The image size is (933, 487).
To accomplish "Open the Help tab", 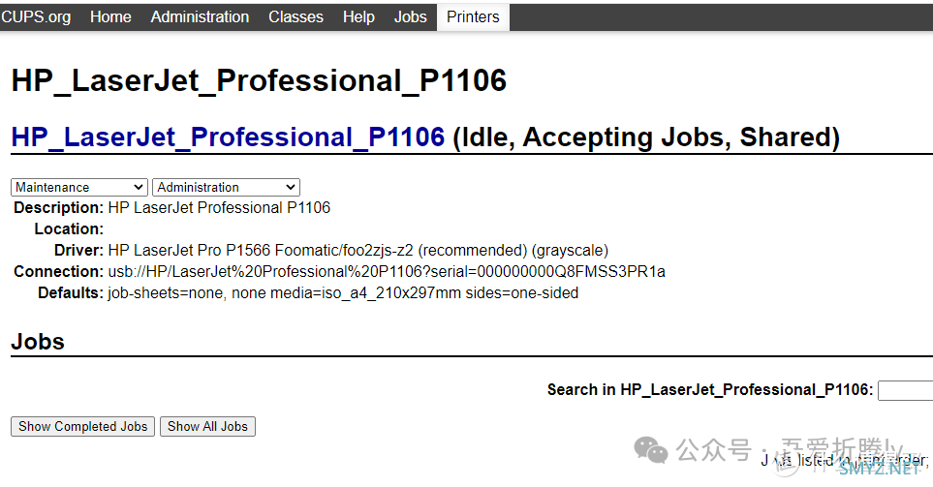I will (358, 16).
